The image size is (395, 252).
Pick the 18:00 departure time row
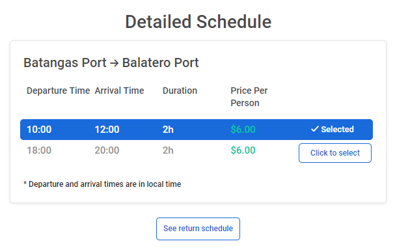coord(197,150)
